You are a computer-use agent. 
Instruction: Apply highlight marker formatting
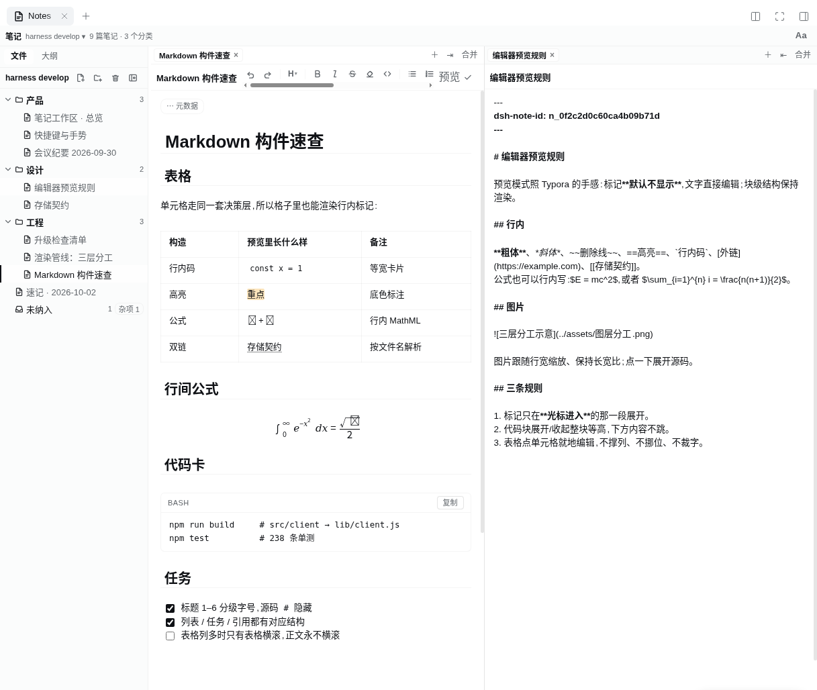pos(370,74)
